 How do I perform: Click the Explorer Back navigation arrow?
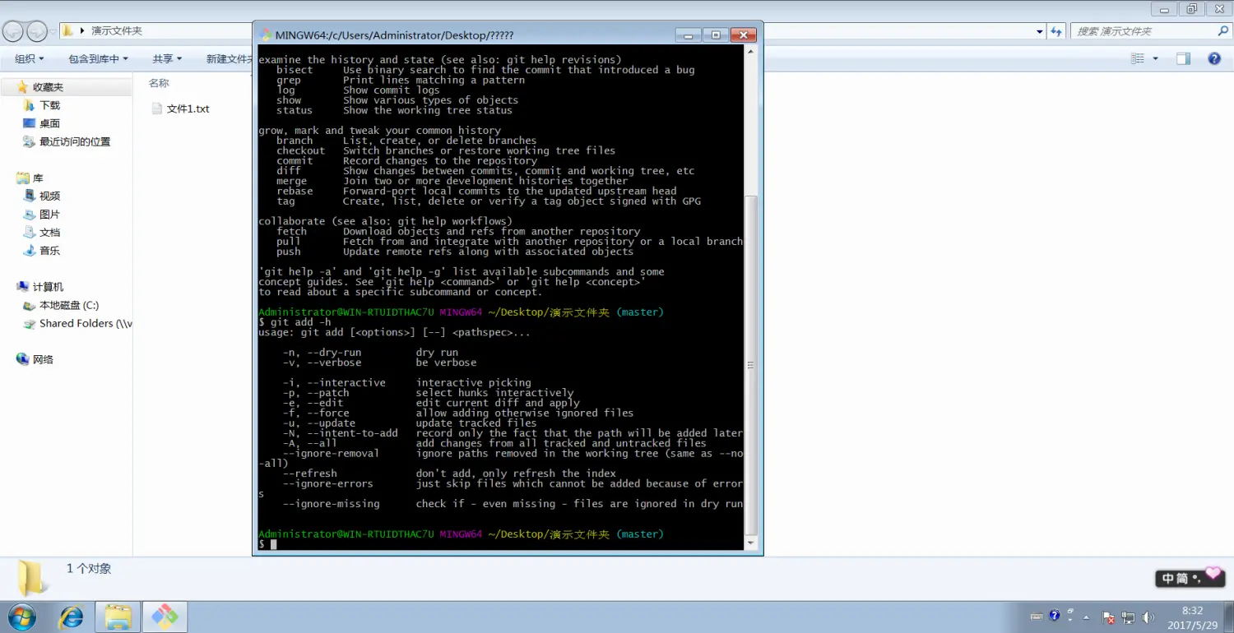click(13, 31)
